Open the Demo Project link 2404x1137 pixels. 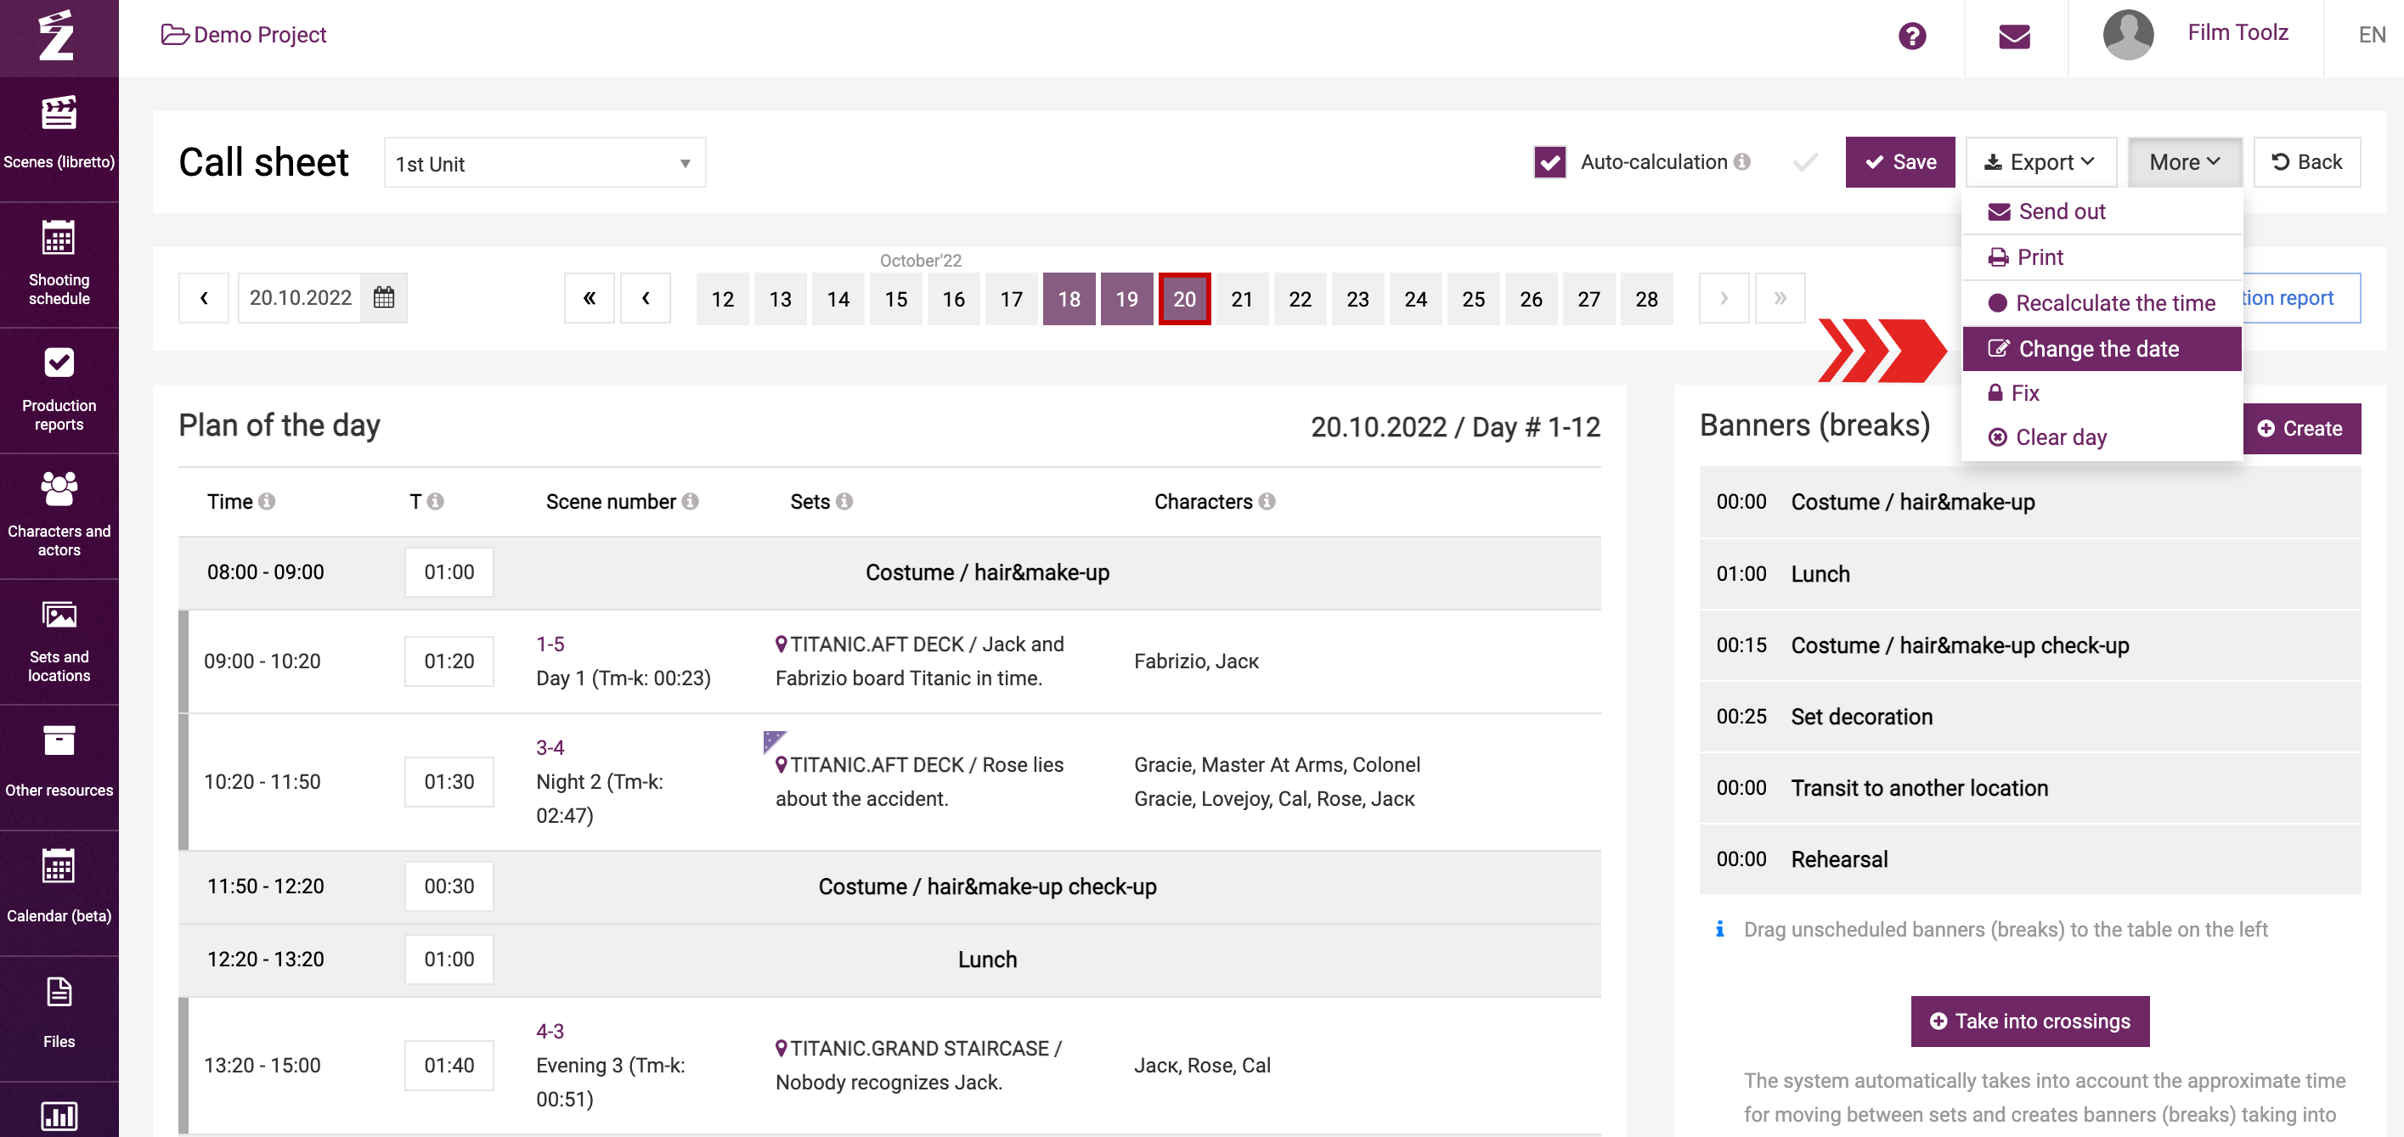244,36
